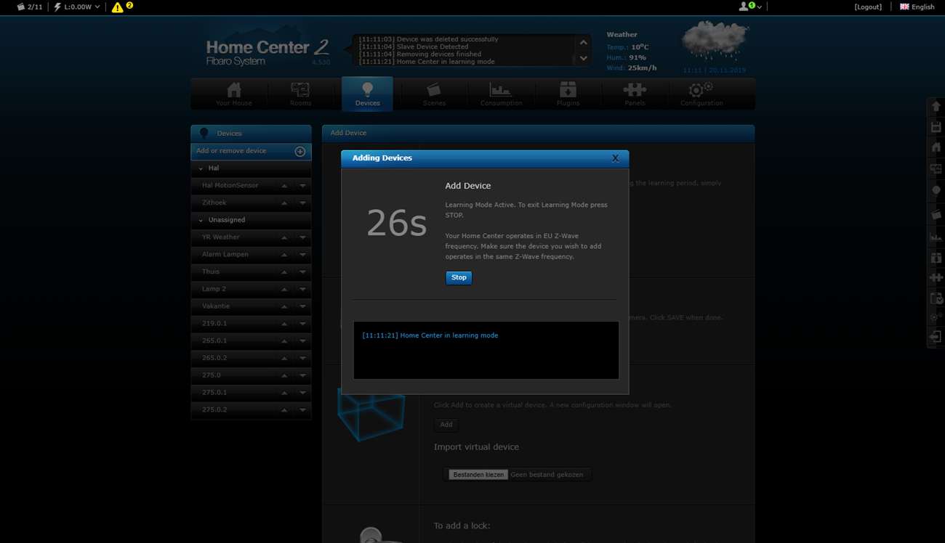Switch language via the English selector

click(x=917, y=7)
